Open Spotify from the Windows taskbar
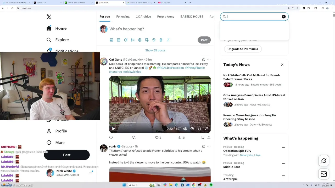This screenshot has width=335, height=188. (211, 185)
